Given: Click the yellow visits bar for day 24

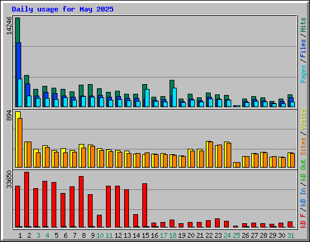Looking at the screenshot, I should click(x=226, y=154).
